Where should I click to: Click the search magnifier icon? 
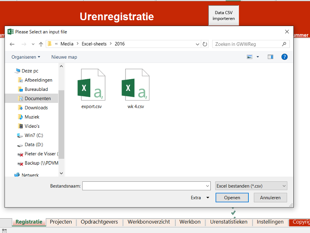[x=284, y=44]
